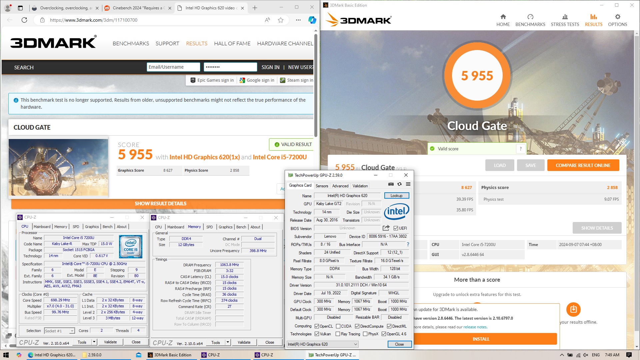Switch to Advanced tab in GPU-Z
The width and height of the screenshot is (640, 360).
[340, 186]
